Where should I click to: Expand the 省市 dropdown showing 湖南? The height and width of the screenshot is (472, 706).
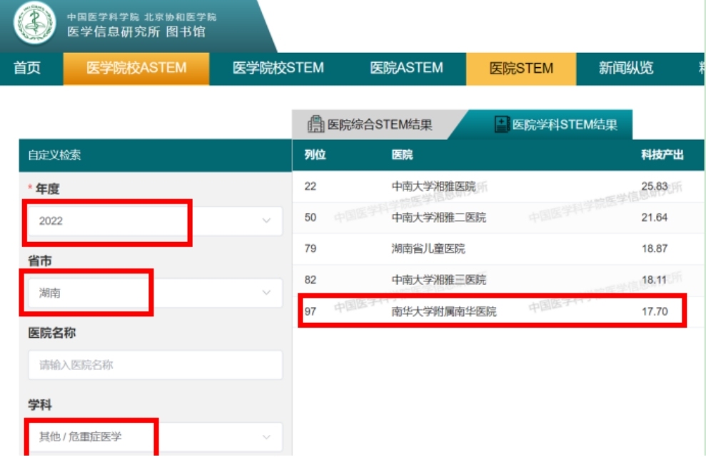[x=154, y=293]
